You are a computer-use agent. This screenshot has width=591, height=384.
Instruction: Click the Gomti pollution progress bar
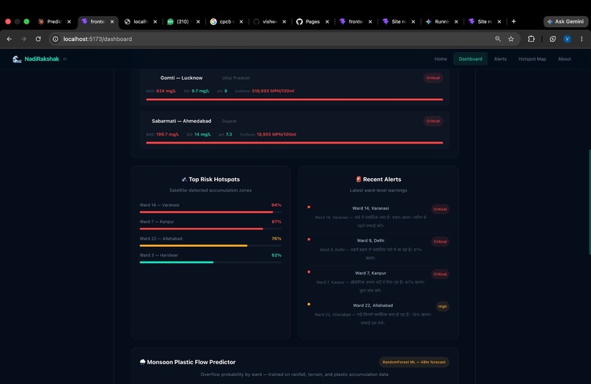[x=294, y=100]
